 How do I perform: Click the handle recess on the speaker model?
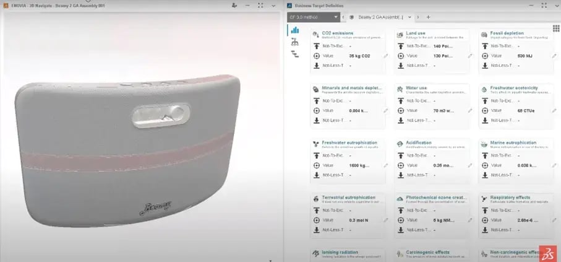click(161, 116)
